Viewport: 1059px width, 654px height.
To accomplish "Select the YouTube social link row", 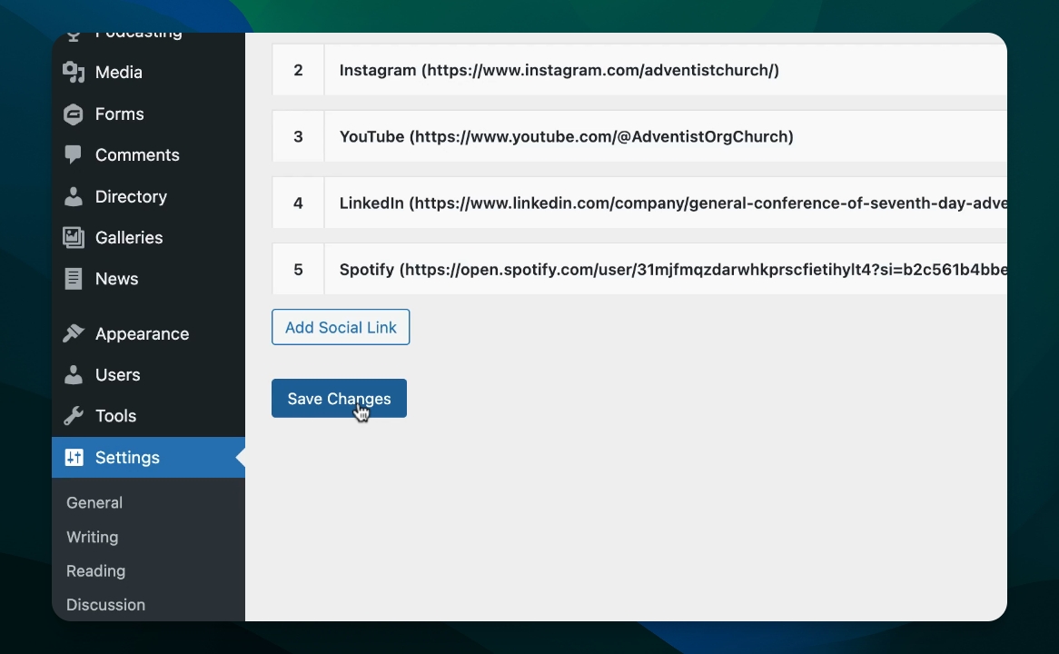I will [638, 136].
